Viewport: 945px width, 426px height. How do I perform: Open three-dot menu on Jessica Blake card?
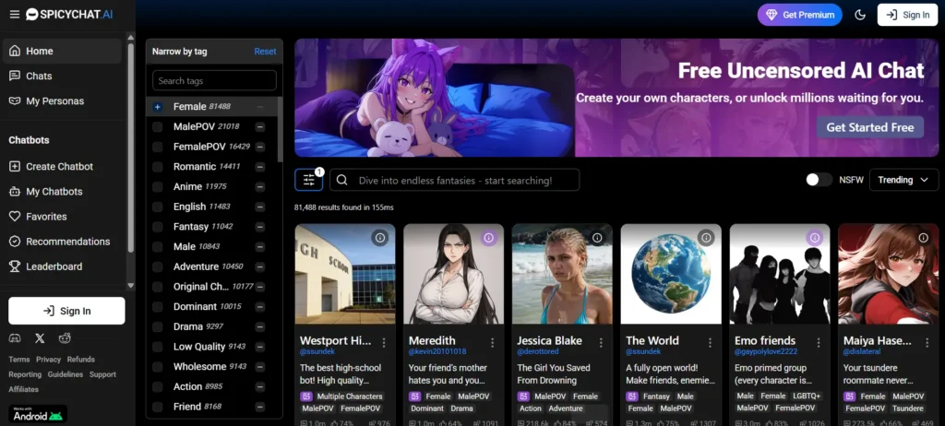pyautogui.click(x=601, y=342)
